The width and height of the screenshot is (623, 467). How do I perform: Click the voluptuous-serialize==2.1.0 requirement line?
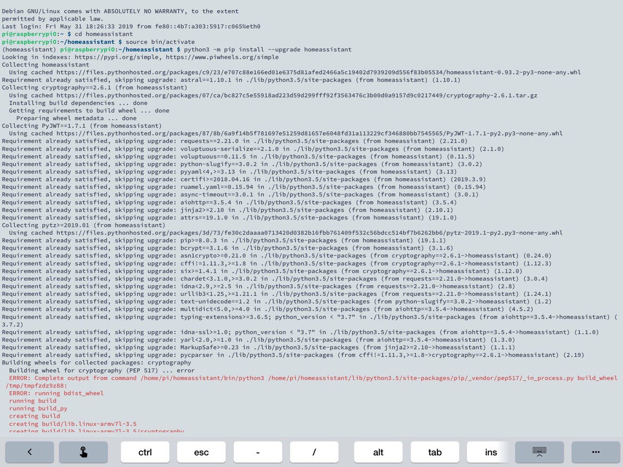coord(253,149)
